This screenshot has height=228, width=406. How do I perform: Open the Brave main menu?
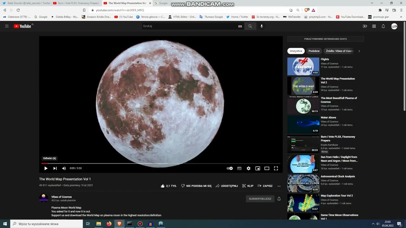[401, 10]
